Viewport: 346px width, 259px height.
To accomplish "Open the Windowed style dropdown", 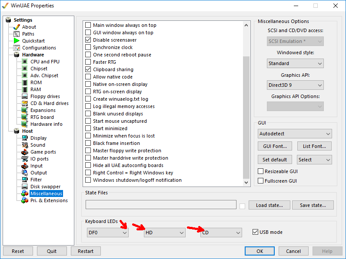I will tap(295, 63).
